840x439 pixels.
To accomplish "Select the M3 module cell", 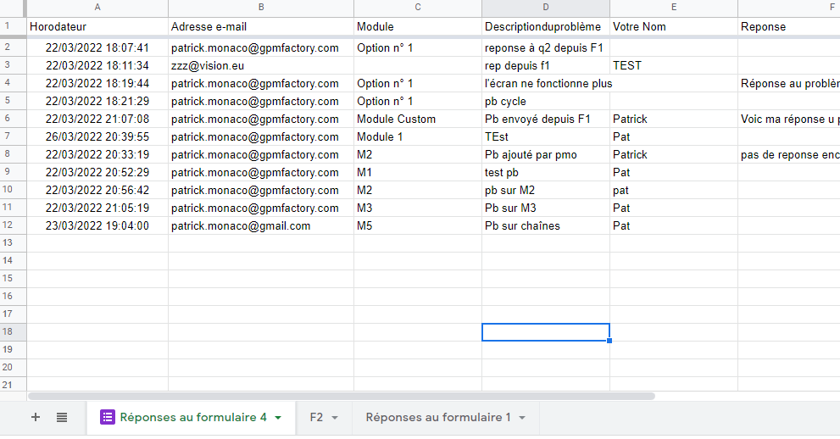I will point(418,208).
